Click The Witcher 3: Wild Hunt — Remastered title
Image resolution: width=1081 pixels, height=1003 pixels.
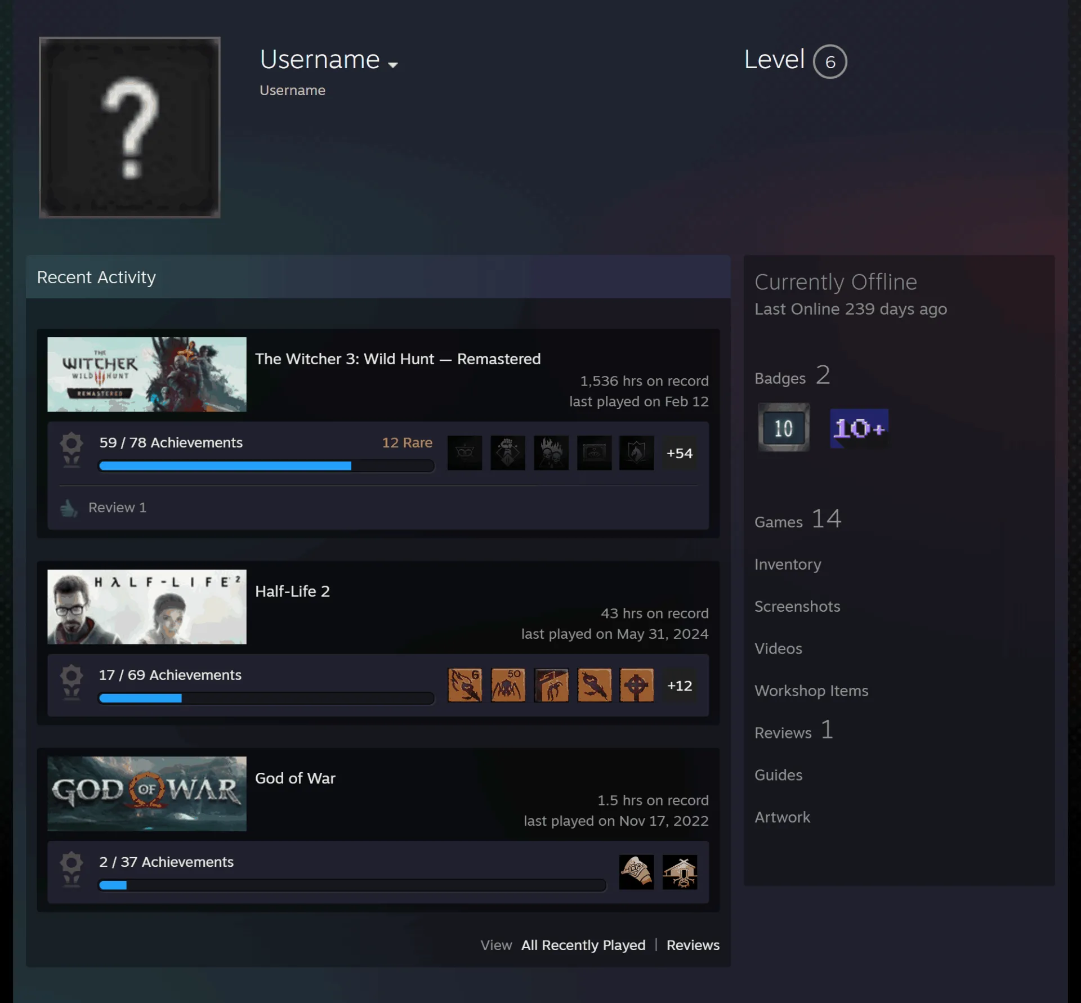(397, 359)
